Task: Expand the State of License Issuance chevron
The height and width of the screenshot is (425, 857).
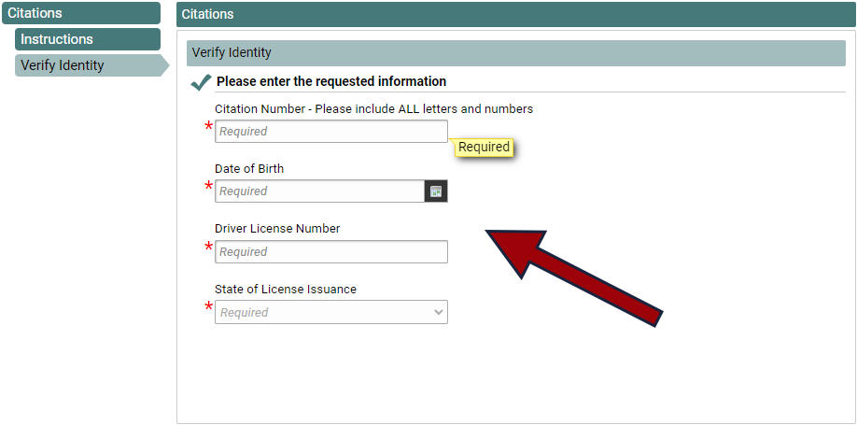Action: click(x=438, y=312)
